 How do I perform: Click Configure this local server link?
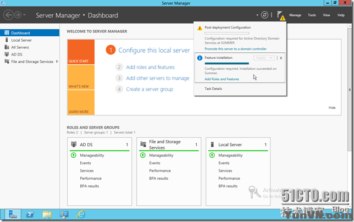pyautogui.click(x=154, y=50)
